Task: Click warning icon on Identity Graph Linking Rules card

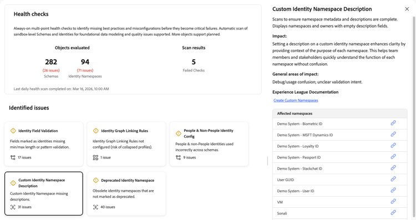Action: [96, 131]
